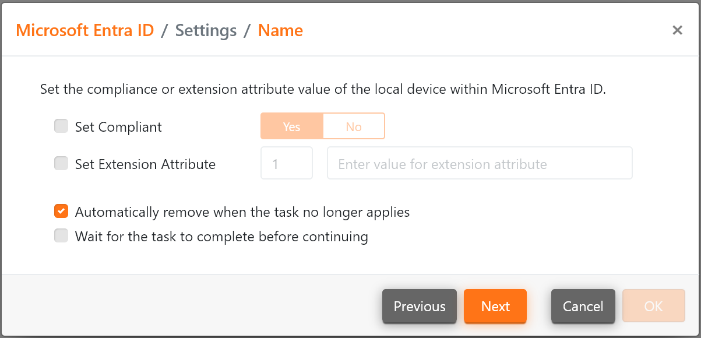Check the Set Extension Attribute box
701x338 pixels.
click(x=61, y=164)
